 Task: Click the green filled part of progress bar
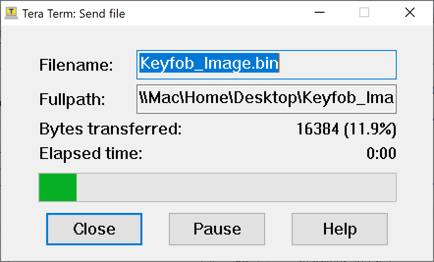coord(58,187)
